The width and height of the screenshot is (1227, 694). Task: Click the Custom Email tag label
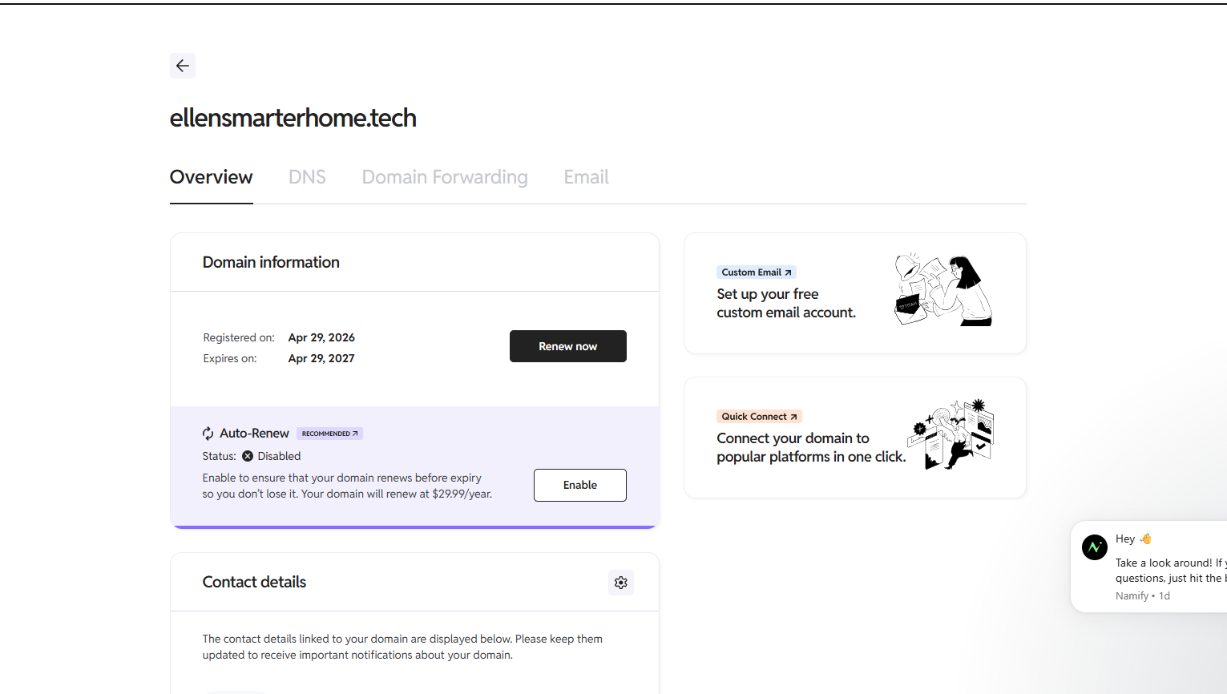(756, 272)
